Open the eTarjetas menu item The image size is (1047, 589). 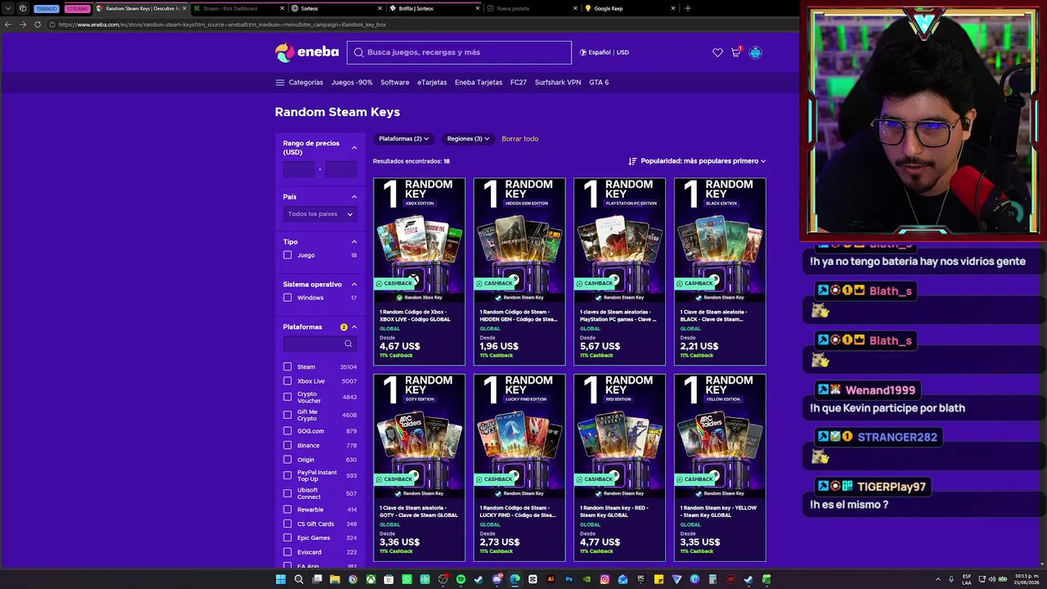coord(432,83)
